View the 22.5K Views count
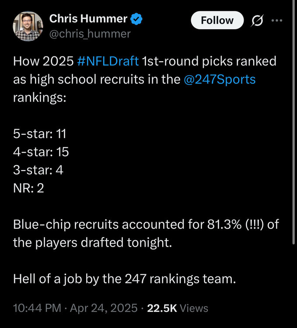This screenshot has height=328, width=297. click(x=178, y=308)
